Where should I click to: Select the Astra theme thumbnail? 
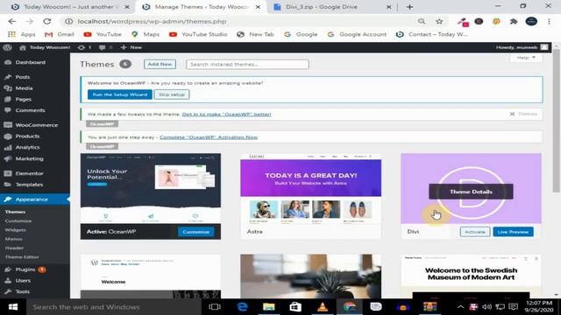311,188
